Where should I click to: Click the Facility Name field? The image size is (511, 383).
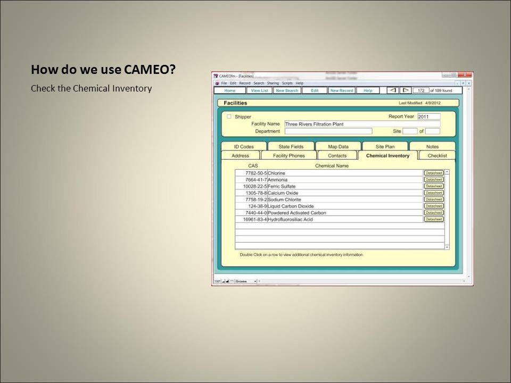pyautogui.click(x=362, y=124)
